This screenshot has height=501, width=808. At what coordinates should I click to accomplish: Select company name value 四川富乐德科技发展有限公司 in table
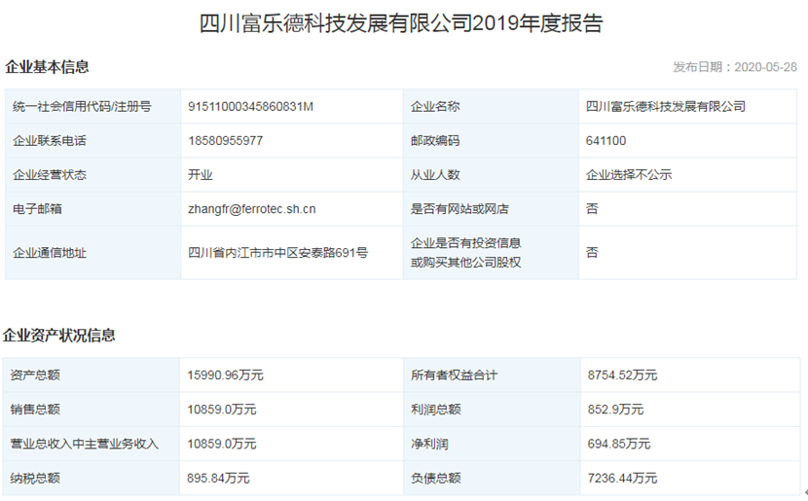(x=665, y=107)
